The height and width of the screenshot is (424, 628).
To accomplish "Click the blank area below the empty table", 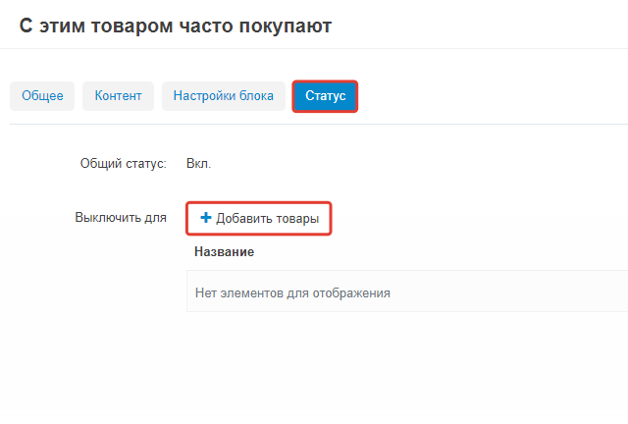I will coord(392,363).
